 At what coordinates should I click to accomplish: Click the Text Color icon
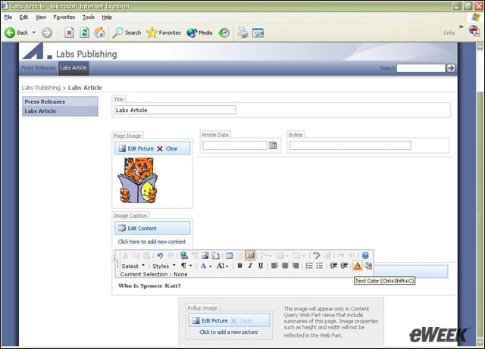pyautogui.click(x=357, y=266)
